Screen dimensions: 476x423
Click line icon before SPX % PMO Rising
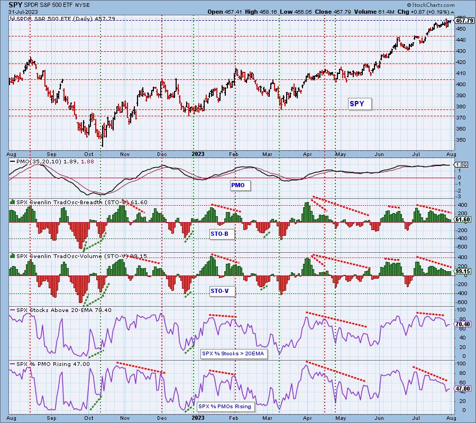13,364
